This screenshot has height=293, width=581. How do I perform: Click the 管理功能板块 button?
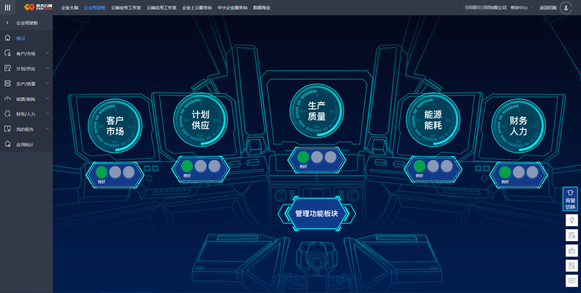(317, 214)
